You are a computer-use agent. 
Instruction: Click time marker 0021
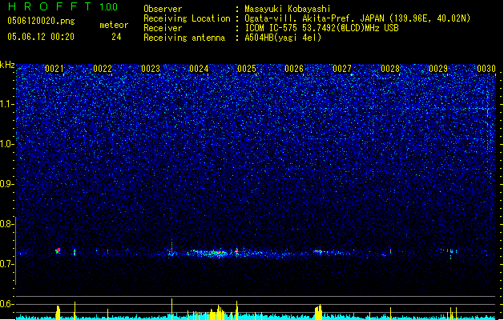click(54, 69)
